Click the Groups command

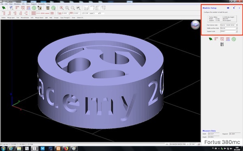56,18
